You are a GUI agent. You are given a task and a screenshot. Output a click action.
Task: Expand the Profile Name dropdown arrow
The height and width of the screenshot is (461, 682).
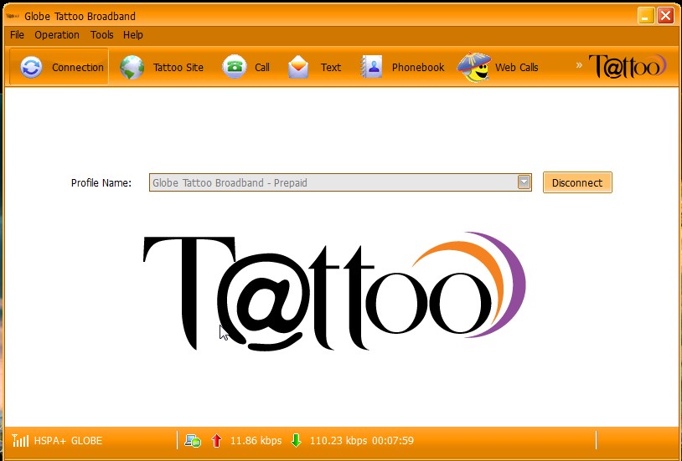(x=524, y=182)
